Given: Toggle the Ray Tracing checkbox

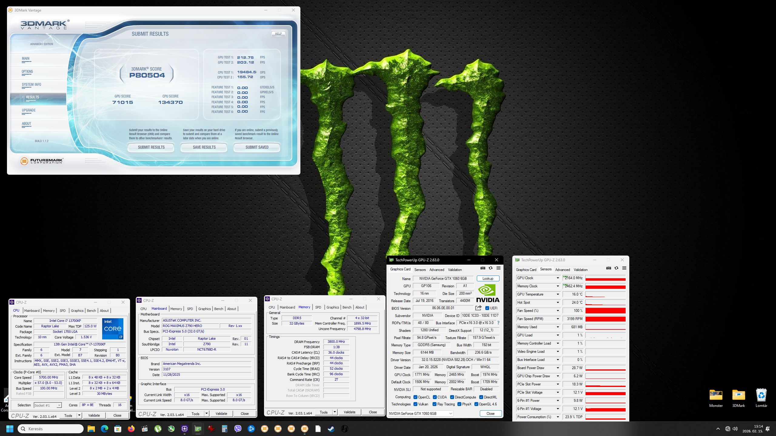Looking at the screenshot, I should pos(434,404).
